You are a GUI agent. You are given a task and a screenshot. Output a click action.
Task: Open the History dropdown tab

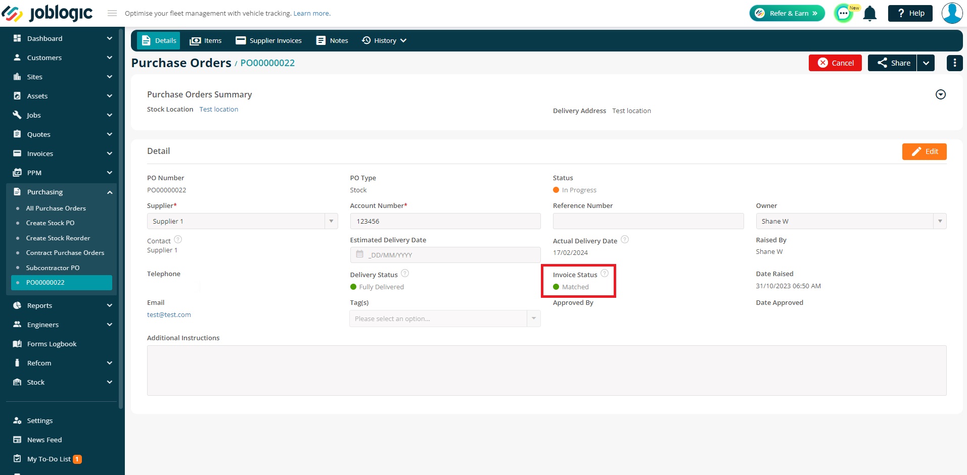point(384,40)
